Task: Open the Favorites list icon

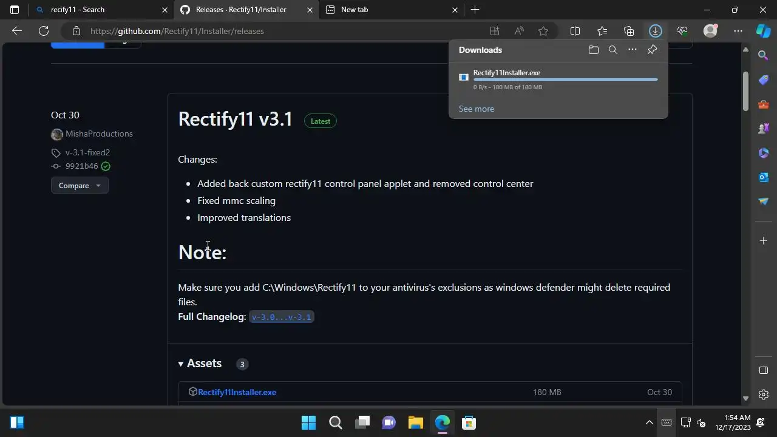Action: 602,31
